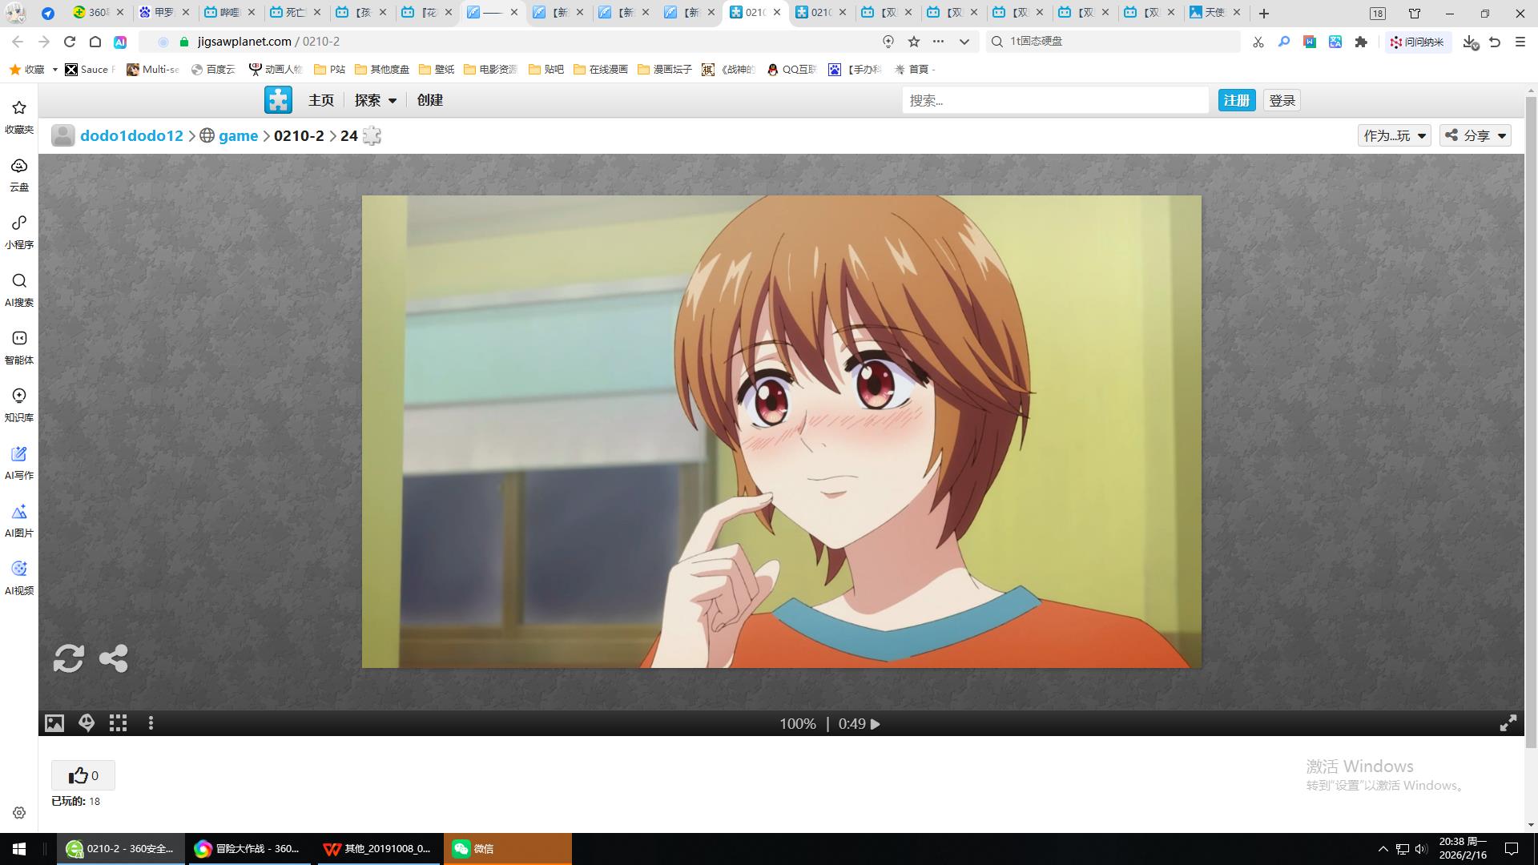1538x865 pixels.
Task: Show the puzzle preview image icon
Action: click(54, 723)
